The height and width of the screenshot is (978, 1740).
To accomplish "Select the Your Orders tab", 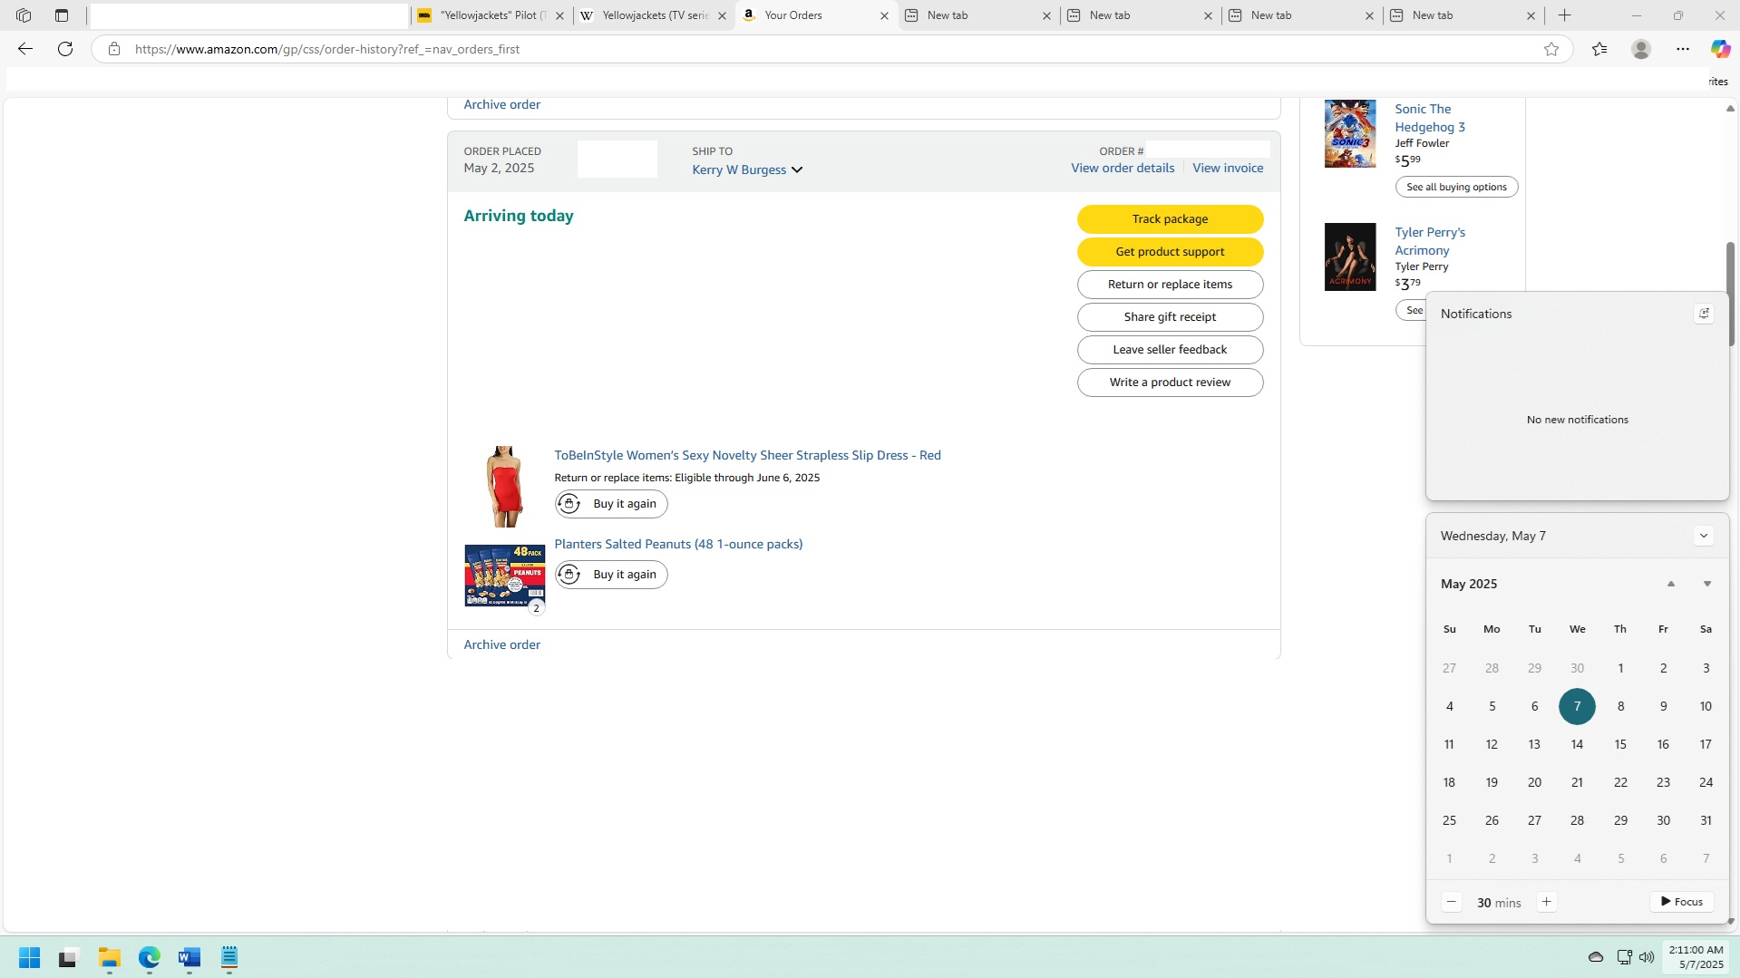I will click(x=815, y=15).
